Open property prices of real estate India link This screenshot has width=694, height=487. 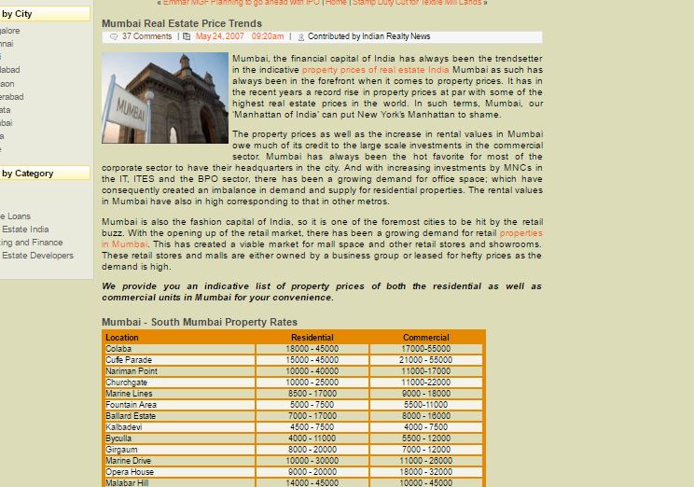pyautogui.click(x=375, y=70)
